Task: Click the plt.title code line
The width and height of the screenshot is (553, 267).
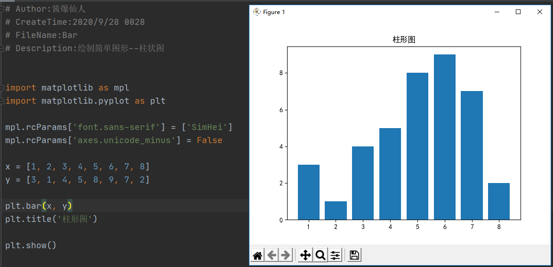Action: tap(51, 219)
